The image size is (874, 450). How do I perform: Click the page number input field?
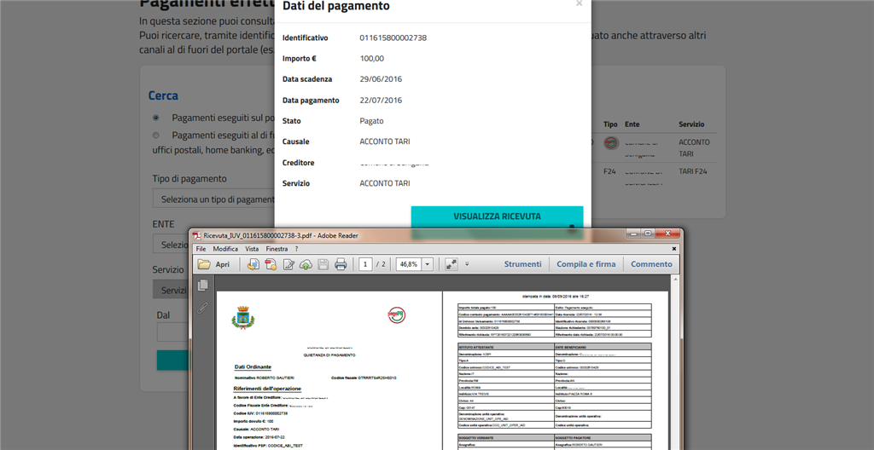tap(365, 264)
